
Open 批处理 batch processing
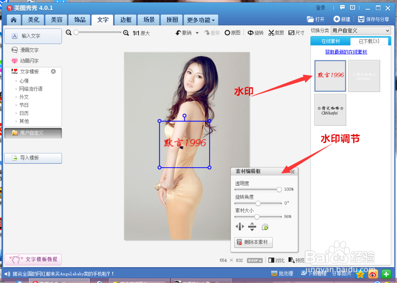pos(282,273)
